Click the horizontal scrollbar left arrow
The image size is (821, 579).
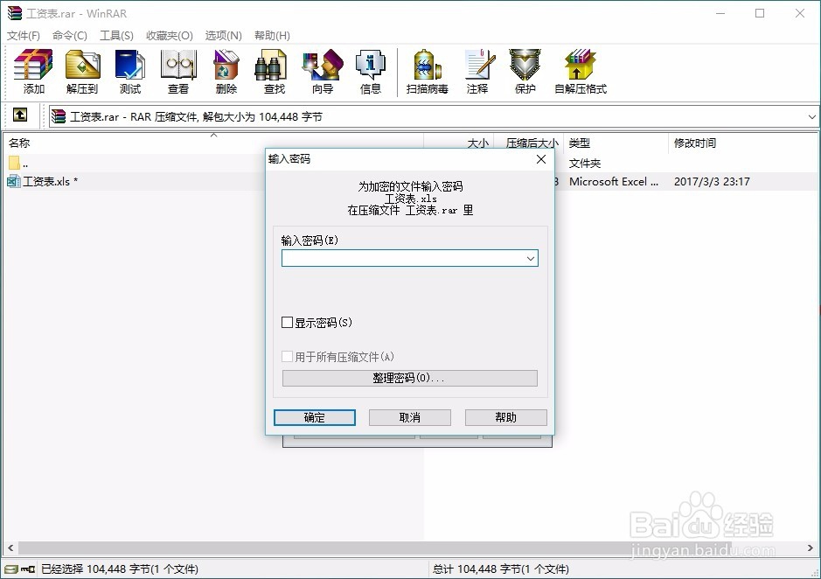pos(10,548)
